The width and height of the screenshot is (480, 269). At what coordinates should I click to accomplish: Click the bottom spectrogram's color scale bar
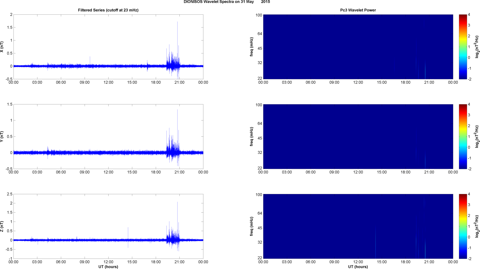(x=463, y=226)
